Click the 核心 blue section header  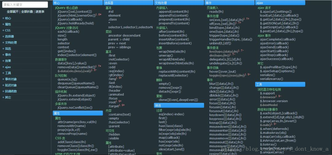(x=78, y=3)
